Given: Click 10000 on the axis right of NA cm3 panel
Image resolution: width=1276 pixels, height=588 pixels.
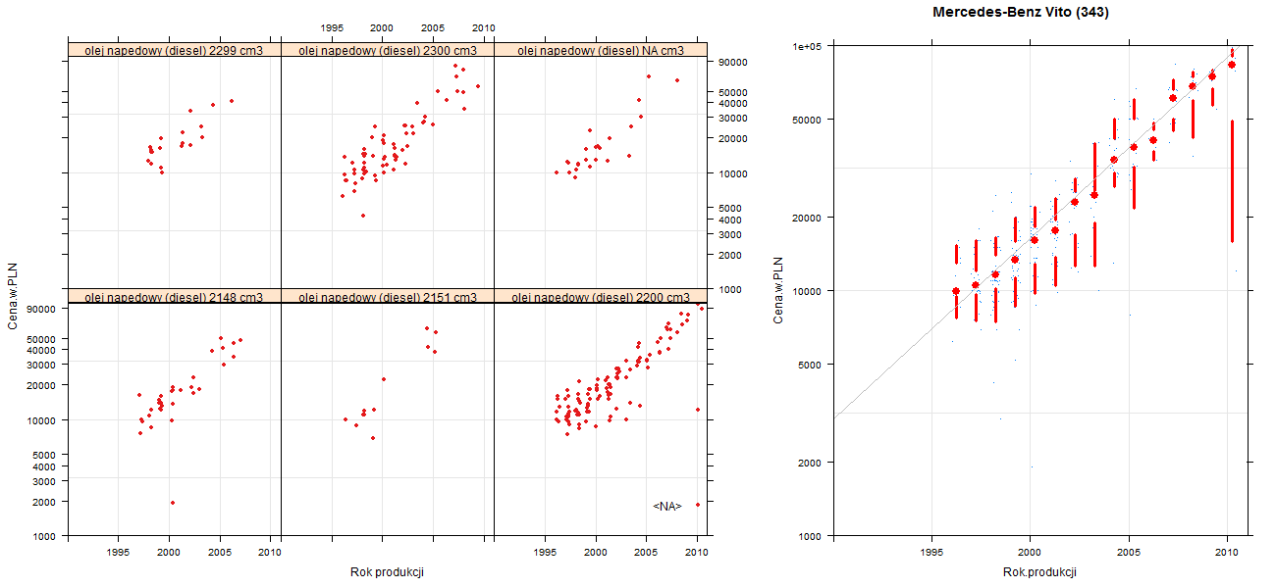Looking at the screenshot, I should click(x=734, y=173).
